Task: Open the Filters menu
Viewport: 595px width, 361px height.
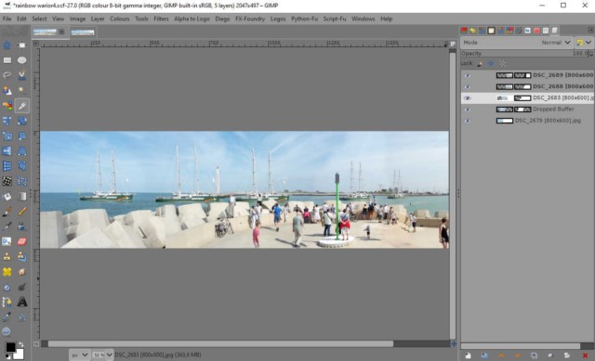Action: 161,19
